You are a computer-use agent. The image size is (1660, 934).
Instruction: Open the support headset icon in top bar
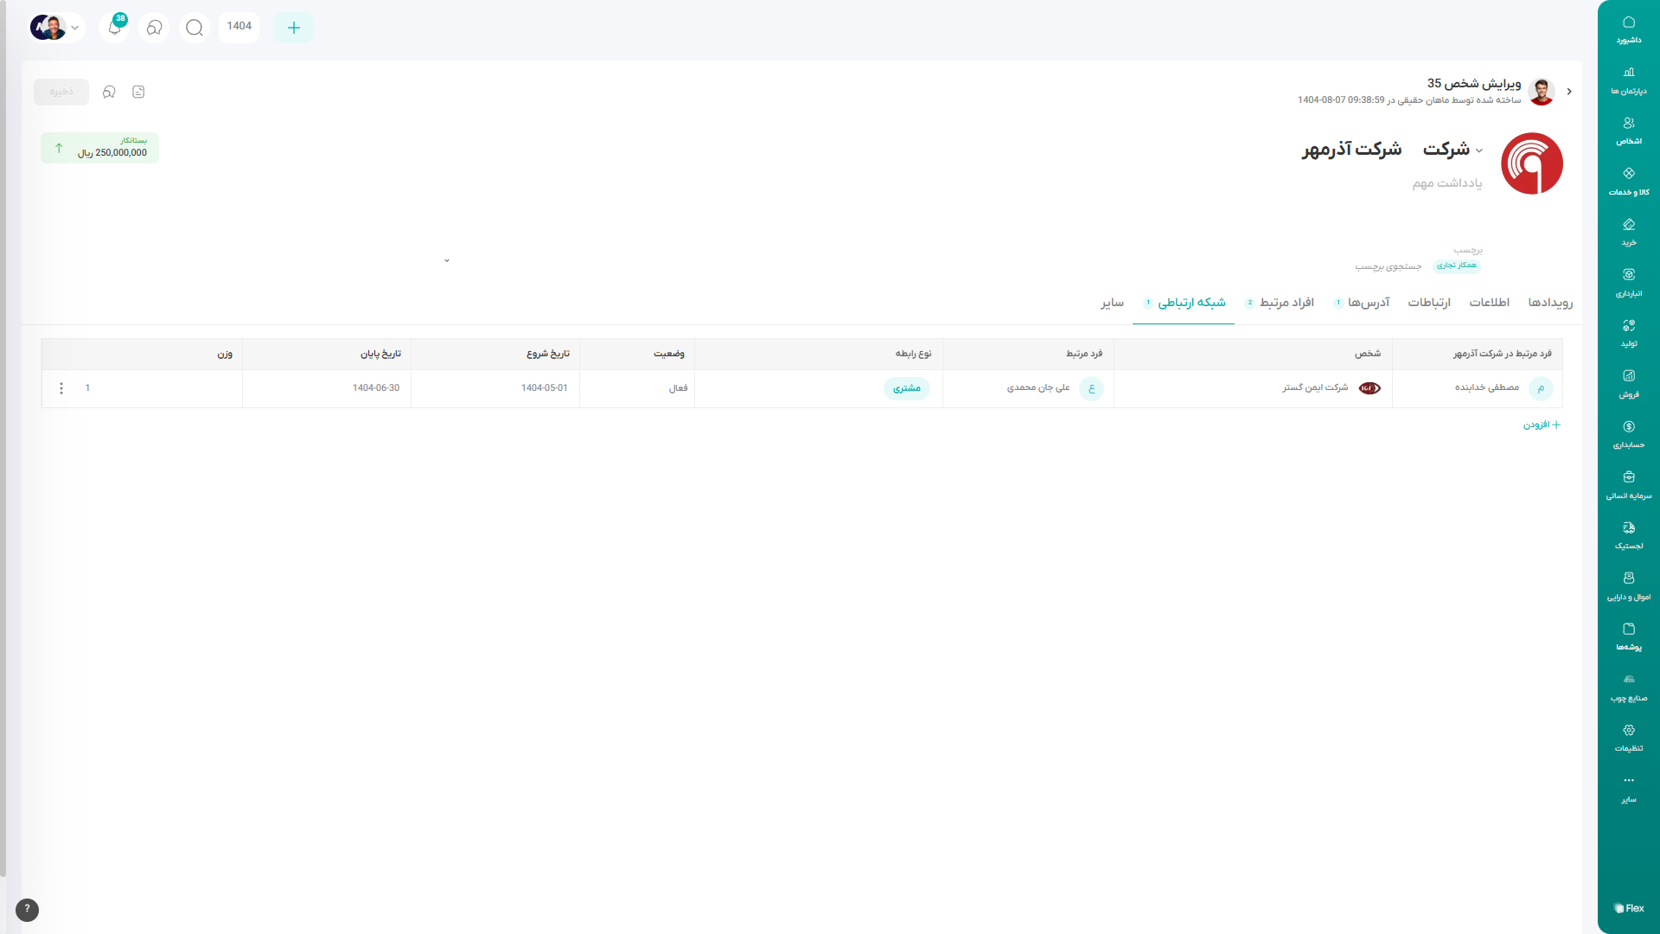coord(155,28)
